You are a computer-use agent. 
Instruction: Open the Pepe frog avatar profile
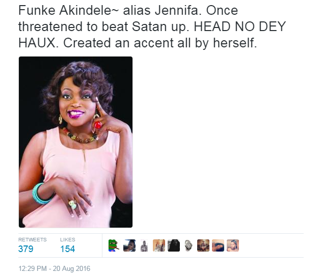tap(114, 245)
